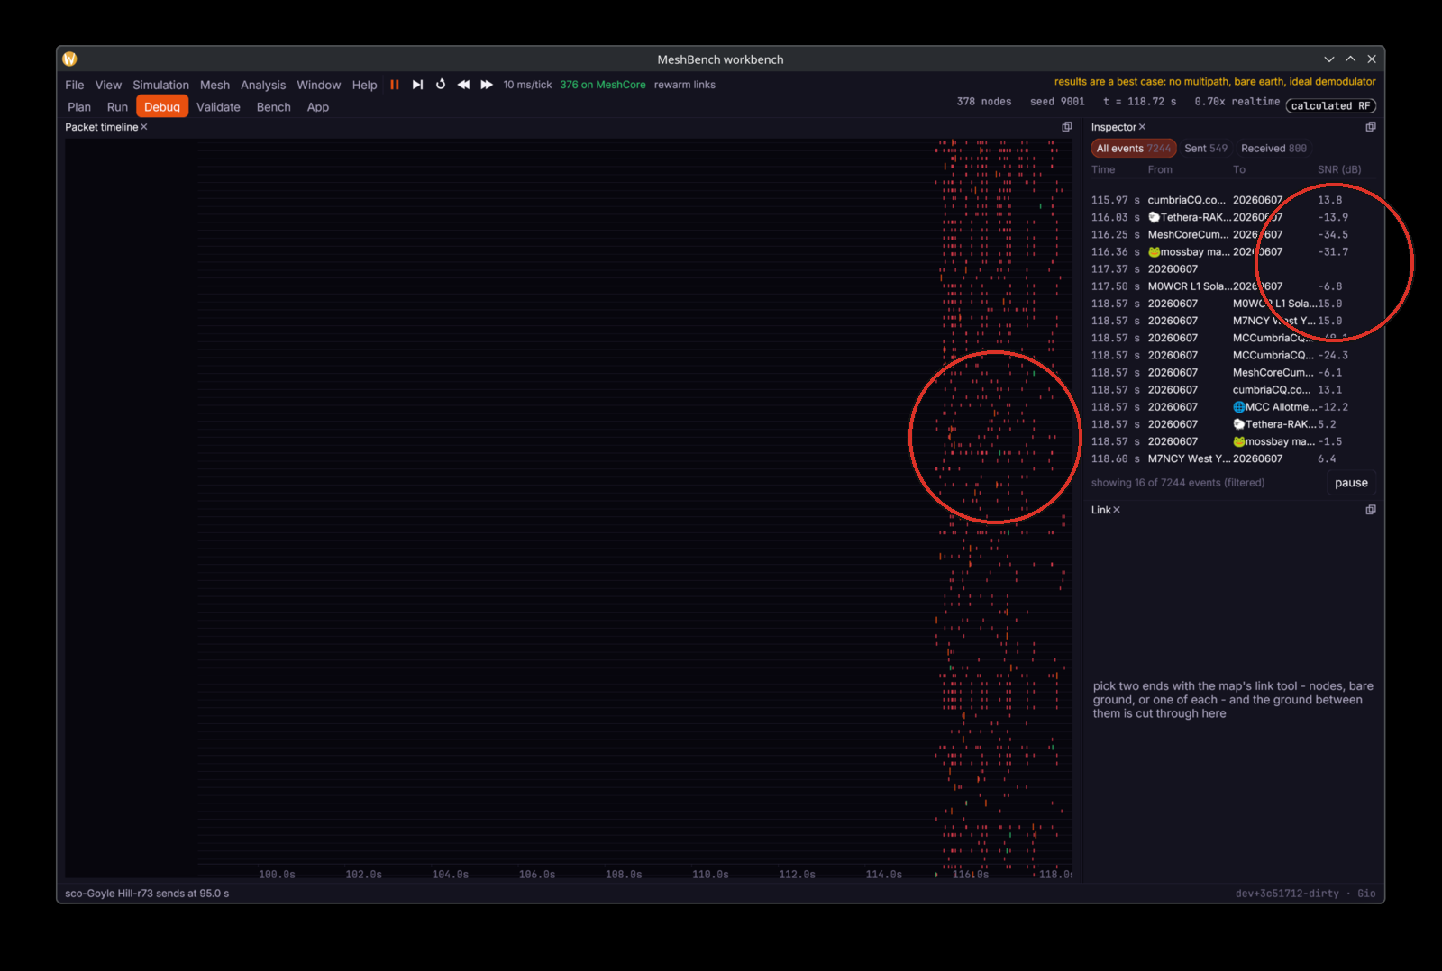Click the 378 nodes status text
Image resolution: width=1442 pixels, height=971 pixels.
point(983,102)
